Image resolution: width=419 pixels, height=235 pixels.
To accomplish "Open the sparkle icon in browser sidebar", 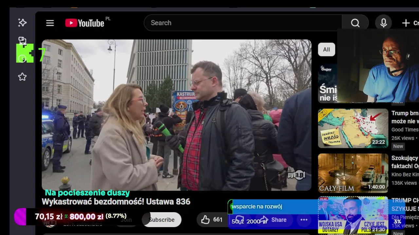I will coord(22,23).
